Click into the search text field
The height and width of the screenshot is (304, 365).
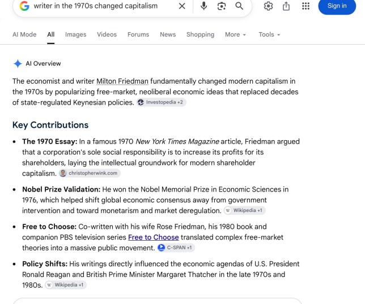coord(104,6)
